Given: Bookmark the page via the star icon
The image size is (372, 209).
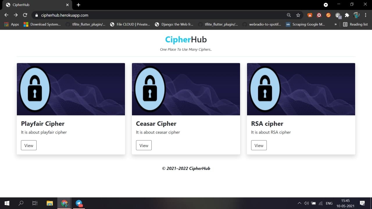Looking at the screenshot, I should click(298, 15).
